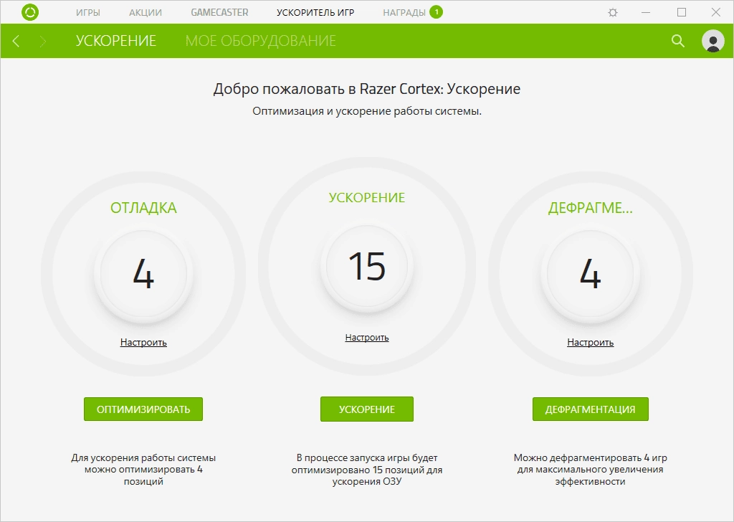734x522 pixels.
Task: Minimize the Razer Cortex window
Action: [x=646, y=13]
